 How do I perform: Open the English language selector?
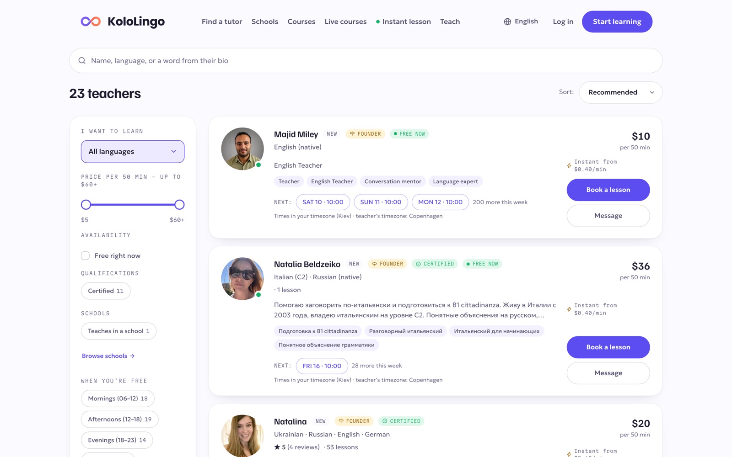click(521, 21)
